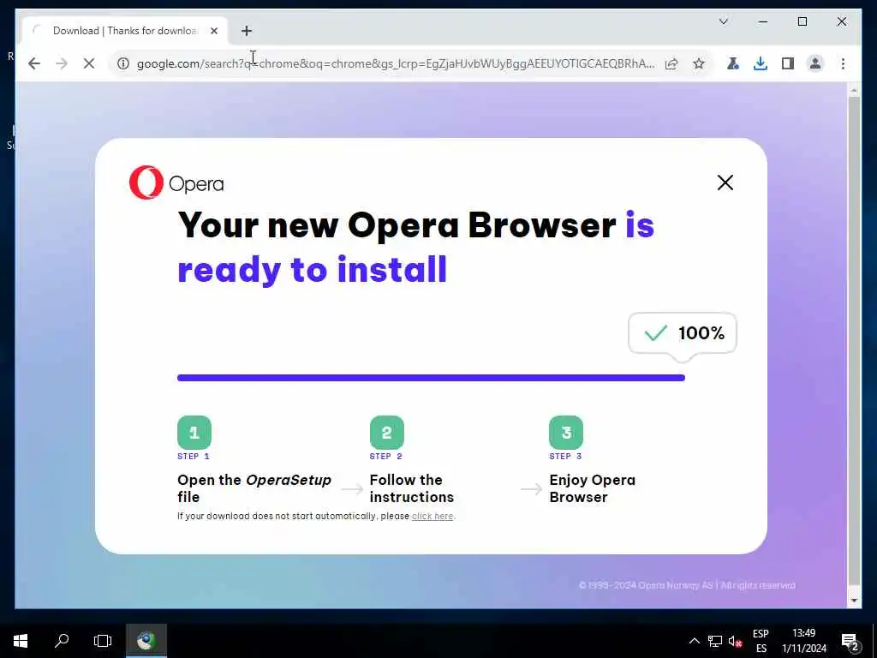Open the profile avatar menu
The height and width of the screenshot is (658, 877).
click(815, 63)
